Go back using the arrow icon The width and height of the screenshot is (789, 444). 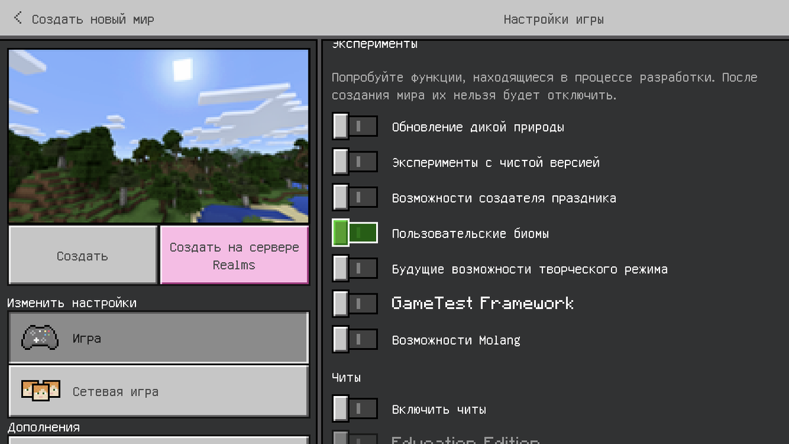[x=18, y=18]
